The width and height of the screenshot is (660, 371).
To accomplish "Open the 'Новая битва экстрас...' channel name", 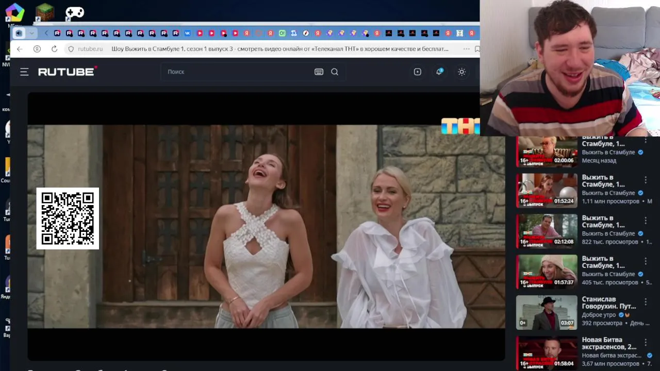I will click(x=612, y=356).
